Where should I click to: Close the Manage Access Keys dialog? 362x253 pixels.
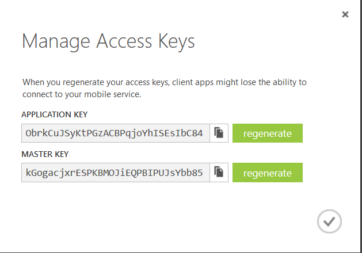[345, 14]
